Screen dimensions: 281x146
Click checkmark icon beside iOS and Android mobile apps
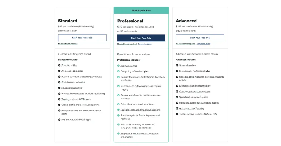coord(59,119)
